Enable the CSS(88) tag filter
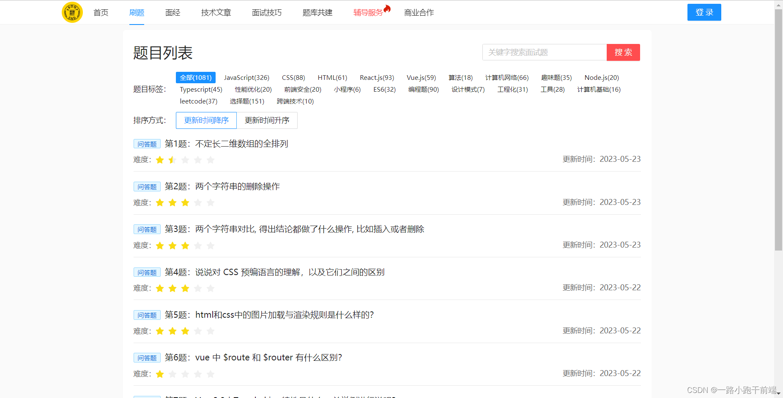Image resolution: width=783 pixels, height=398 pixels. pyautogui.click(x=293, y=77)
